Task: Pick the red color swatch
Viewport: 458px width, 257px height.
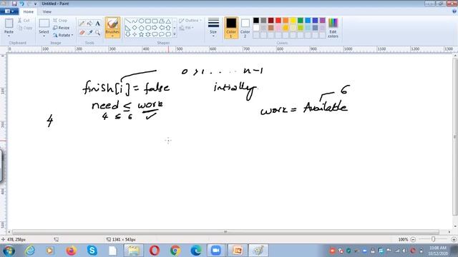Action: tap(278, 21)
